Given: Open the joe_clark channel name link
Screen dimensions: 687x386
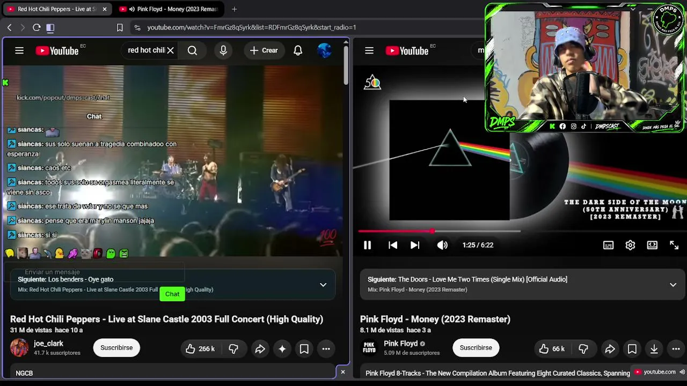Looking at the screenshot, I should (48, 344).
